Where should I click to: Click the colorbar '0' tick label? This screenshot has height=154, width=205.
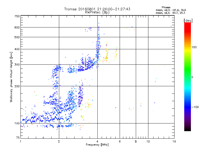(x=192, y=77)
